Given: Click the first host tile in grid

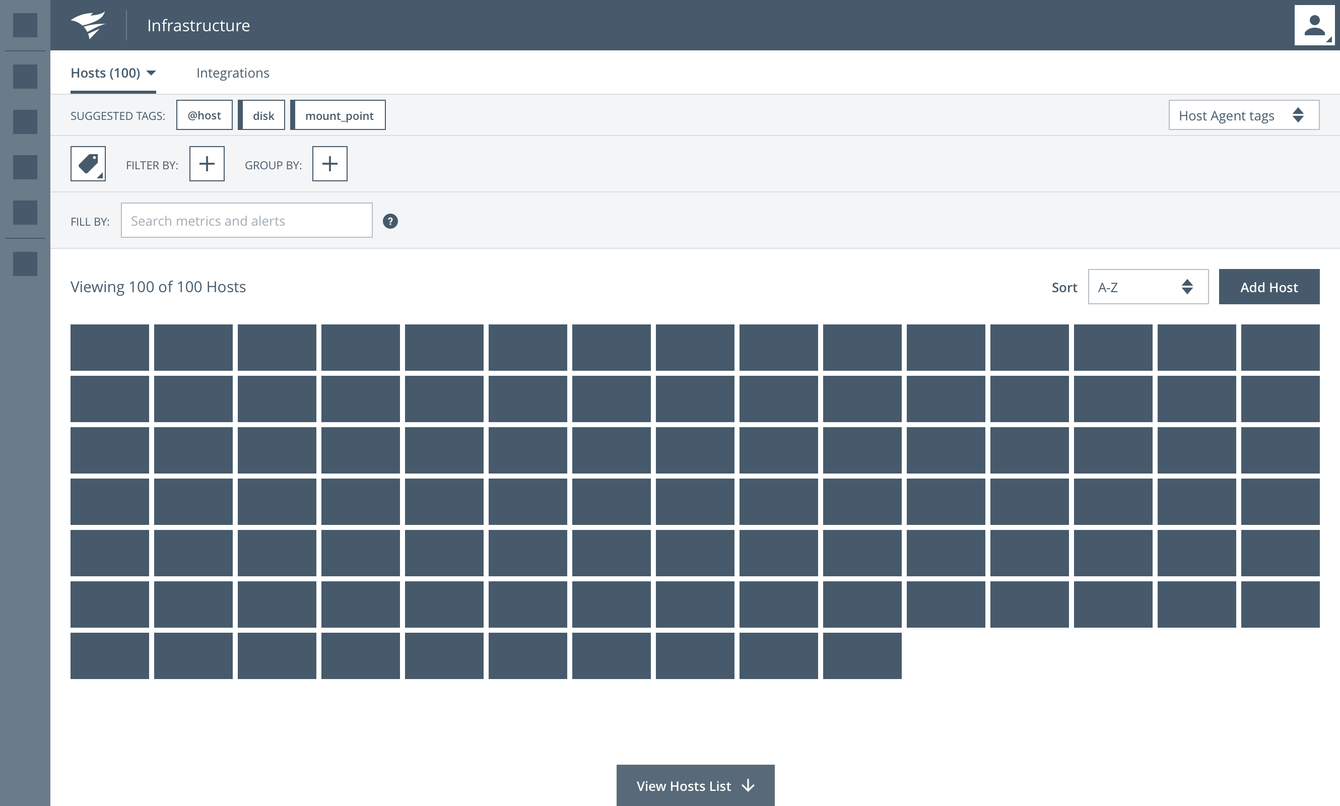Looking at the screenshot, I should 110,348.
